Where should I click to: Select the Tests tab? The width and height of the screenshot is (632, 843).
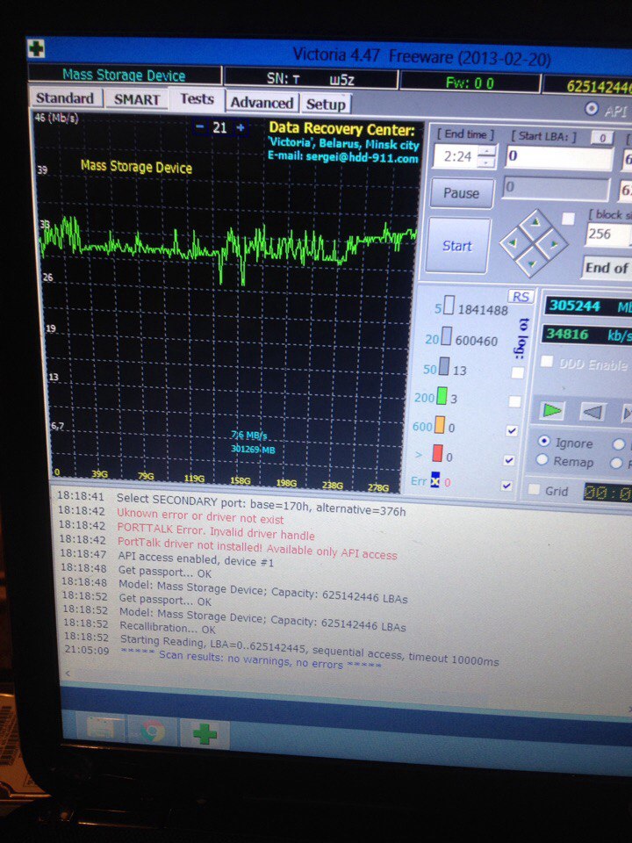click(x=197, y=99)
